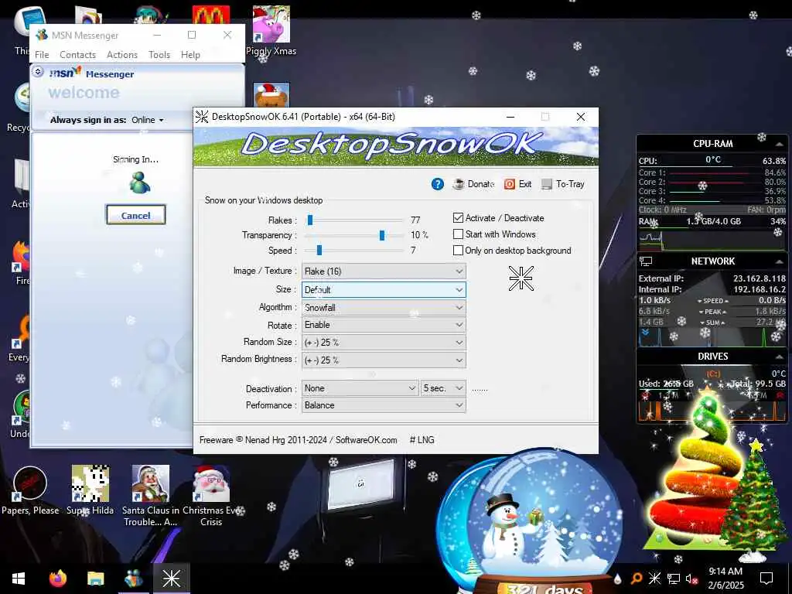
Task: Open Actions menu in MSN Messenger
Action: coord(121,55)
